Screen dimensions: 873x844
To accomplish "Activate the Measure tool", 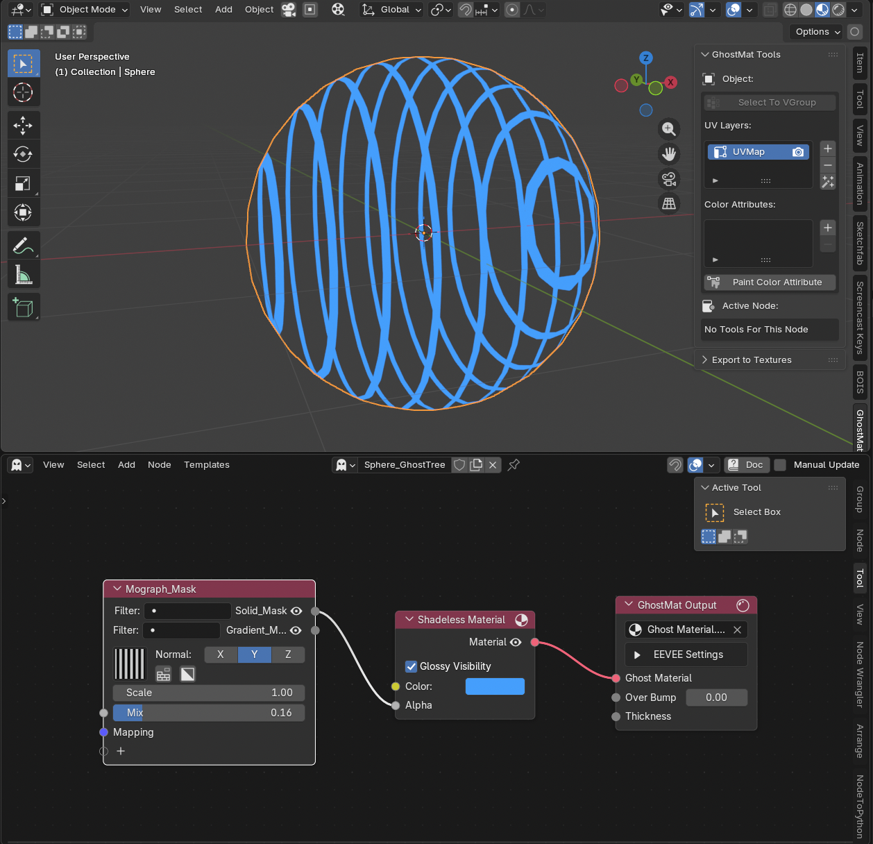I will (x=23, y=276).
